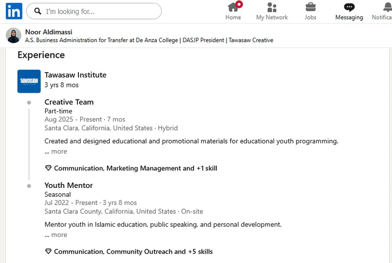Click "Santa Clara County, California, United States · On-site"
The image size is (392, 263).
(124, 211)
